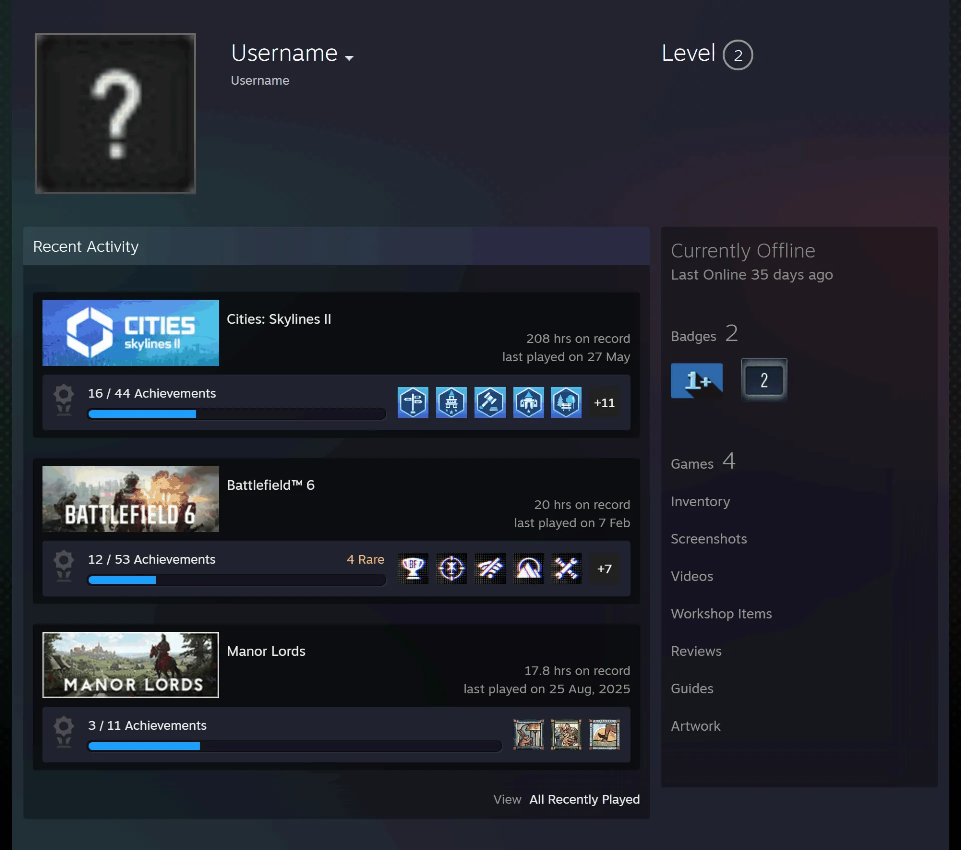Viewport: 961px width, 850px height.
Task: Click the tree and bench achievement icon for Cities
Action: pos(566,402)
